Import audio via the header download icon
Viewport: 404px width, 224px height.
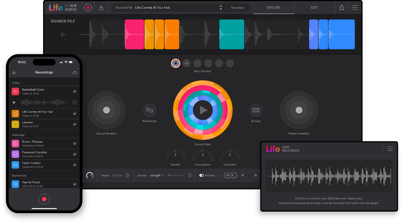click(101, 8)
